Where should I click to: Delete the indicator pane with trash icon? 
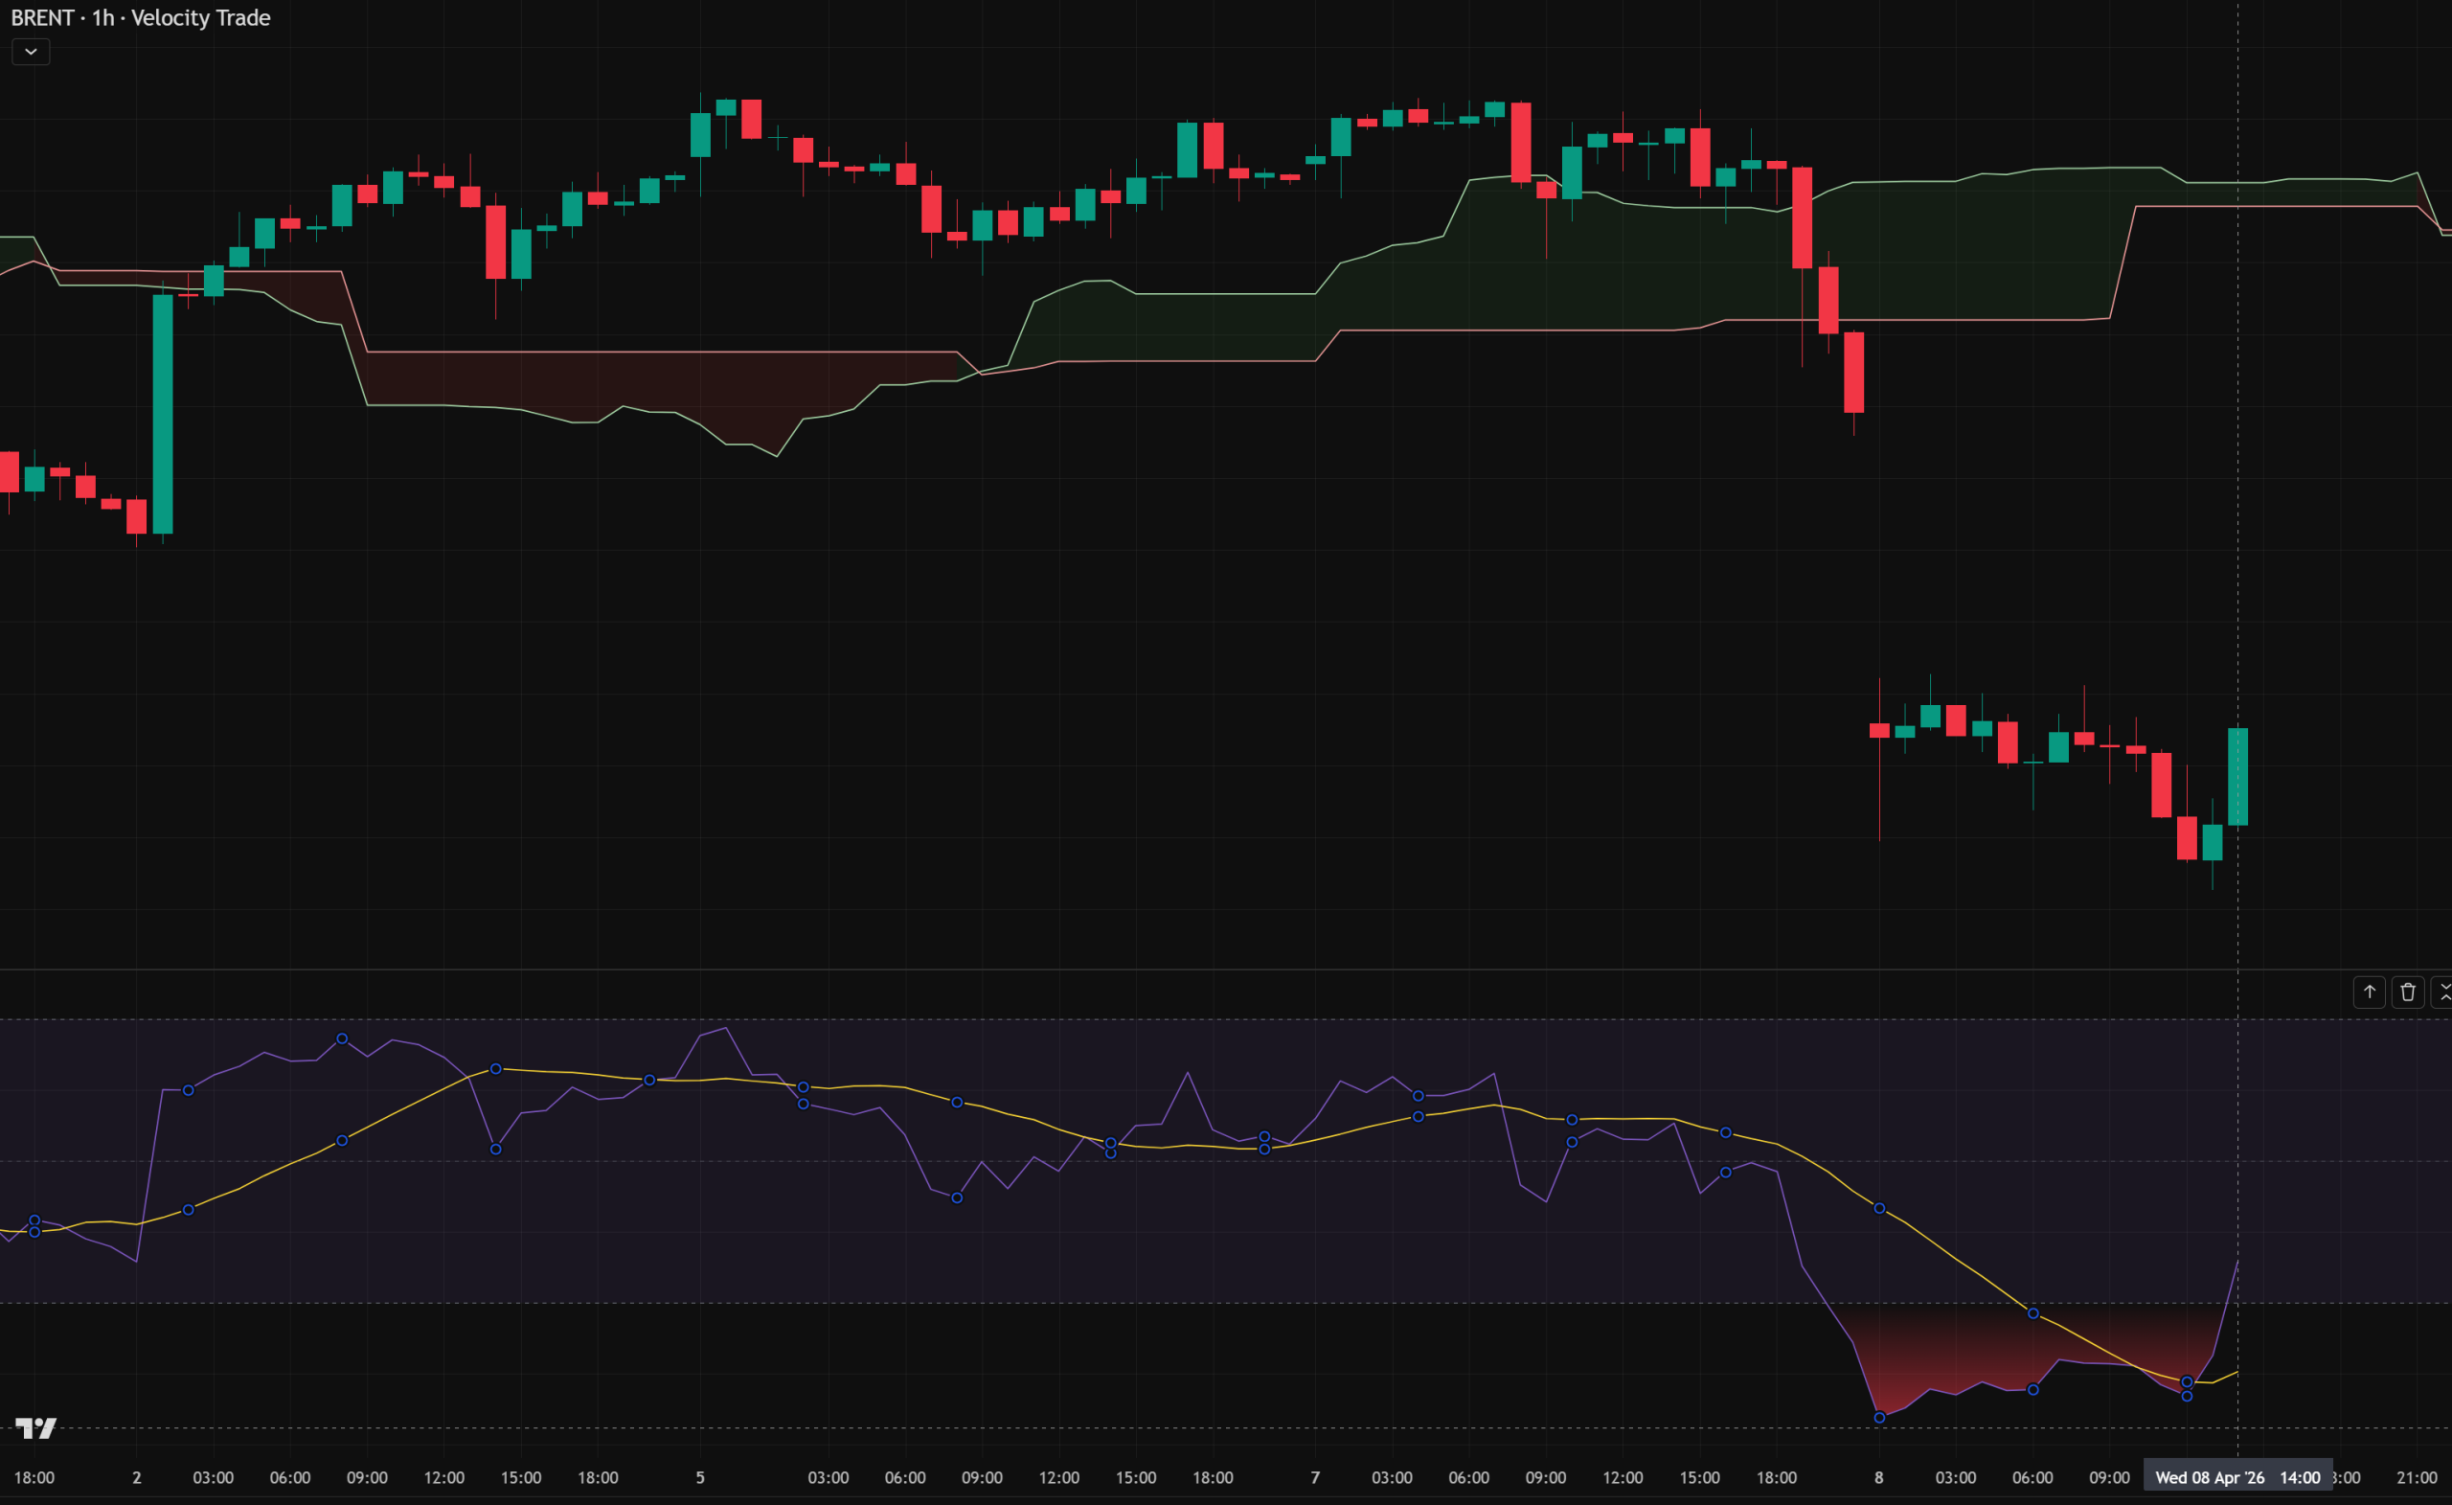coord(2408,992)
